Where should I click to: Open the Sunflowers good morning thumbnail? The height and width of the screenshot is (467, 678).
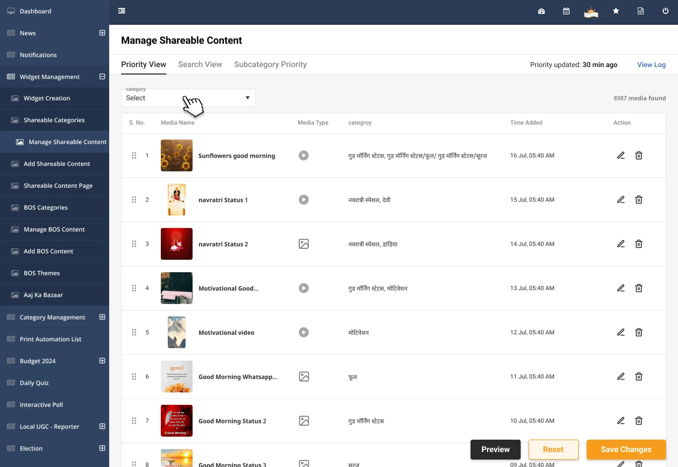point(177,156)
